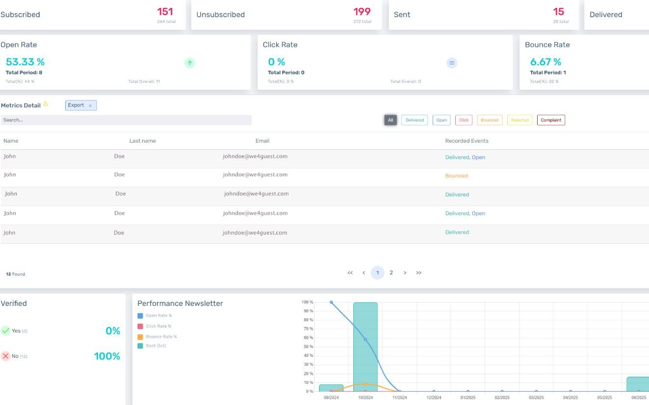Viewport: 649px width, 405px height.
Task: Select the All events filter
Action: [390, 120]
